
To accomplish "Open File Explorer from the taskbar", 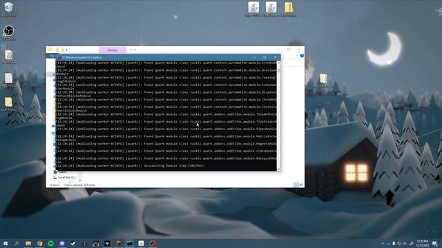I will pyautogui.click(x=28, y=243).
